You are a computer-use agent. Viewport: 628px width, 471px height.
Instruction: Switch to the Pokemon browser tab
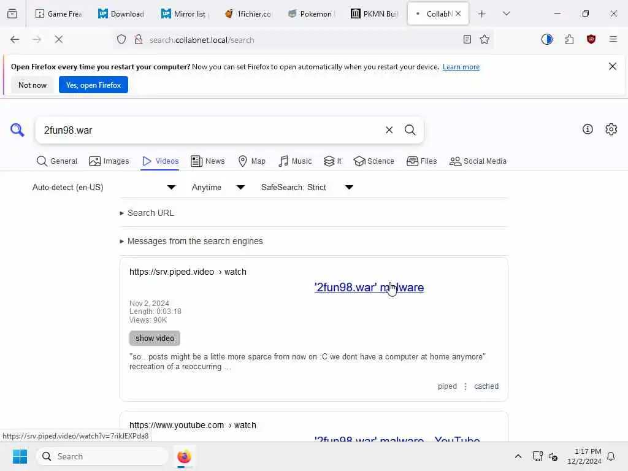pyautogui.click(x=310, y=13)
